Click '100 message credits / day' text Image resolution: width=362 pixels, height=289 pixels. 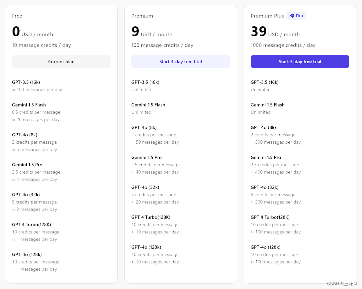[x=162, y=45]
